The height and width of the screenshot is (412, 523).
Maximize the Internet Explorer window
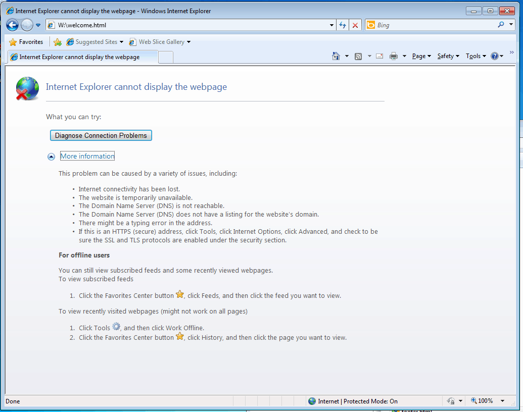coord(490,11)
